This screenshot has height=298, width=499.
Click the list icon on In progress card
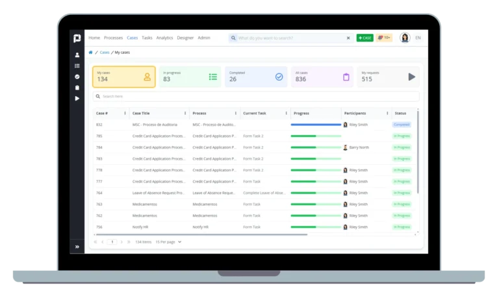213,77
